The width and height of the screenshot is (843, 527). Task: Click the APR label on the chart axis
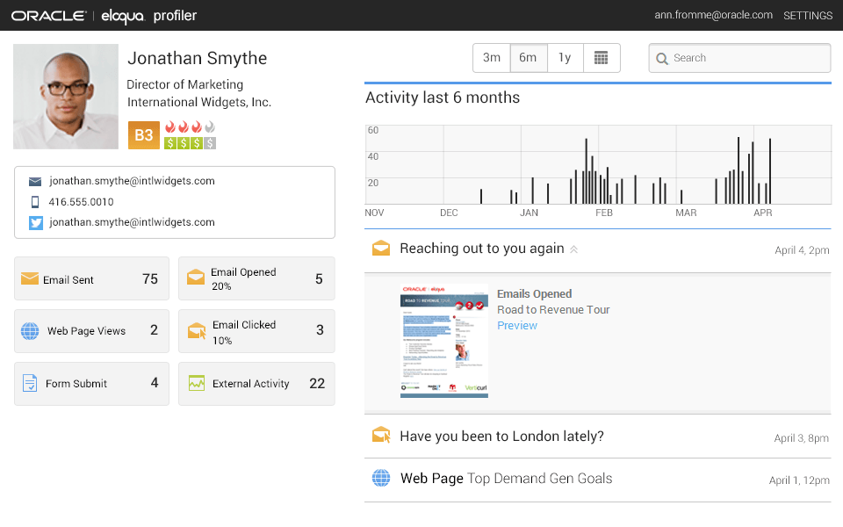762,213
